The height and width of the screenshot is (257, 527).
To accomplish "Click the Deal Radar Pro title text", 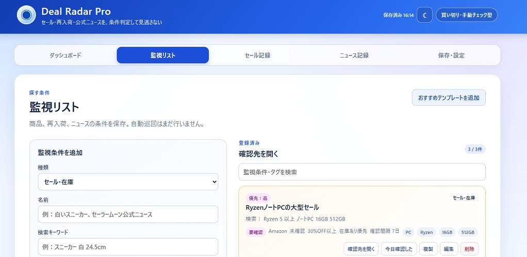I will tap(76, 11).
